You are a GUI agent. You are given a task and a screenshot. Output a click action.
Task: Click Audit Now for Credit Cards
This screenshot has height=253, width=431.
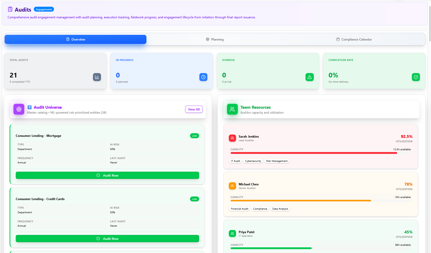coord(107,239)
